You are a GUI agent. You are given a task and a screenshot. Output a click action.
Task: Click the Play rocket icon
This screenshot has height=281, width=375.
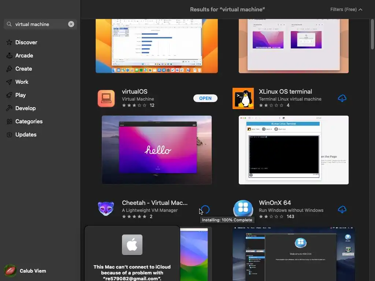click(9, 95)
